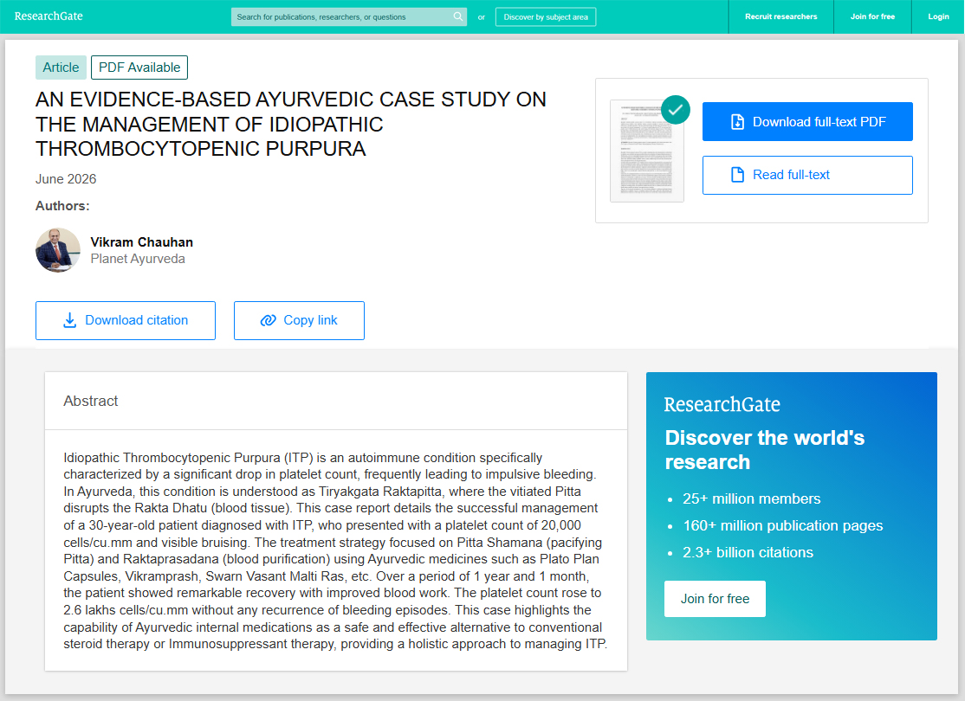The height and width of the screenshot is (701, 965).
Task: Click Login in the header
Action: tap(938, 16)
